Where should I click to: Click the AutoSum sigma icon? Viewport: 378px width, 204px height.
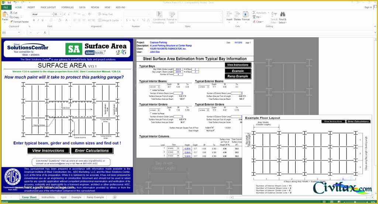(254, 13)
